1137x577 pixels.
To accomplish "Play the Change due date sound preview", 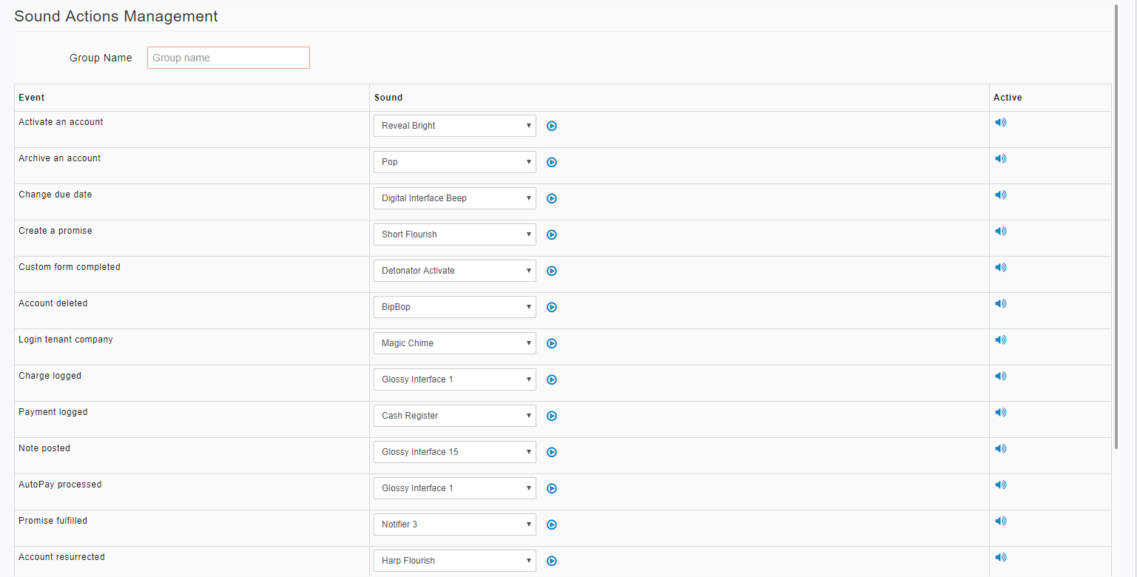I will pos(552,198).
